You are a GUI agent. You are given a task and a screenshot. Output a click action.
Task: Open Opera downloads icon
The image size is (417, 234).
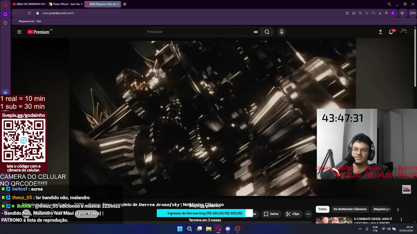click(x=380, y=13)
